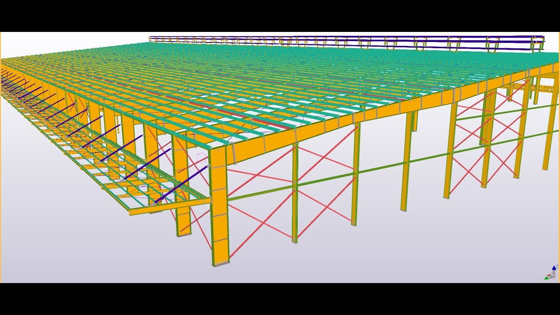
Task: Select base plate under front corner column
Action: [221, 264]
